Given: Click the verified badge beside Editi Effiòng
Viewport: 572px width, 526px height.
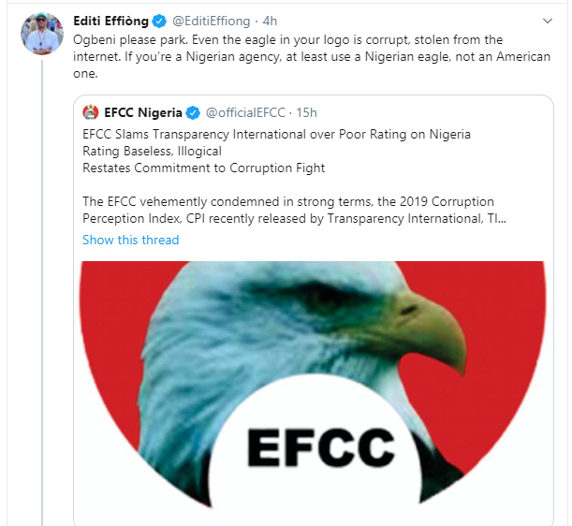Looking at the screenshot, I should 160,21.
